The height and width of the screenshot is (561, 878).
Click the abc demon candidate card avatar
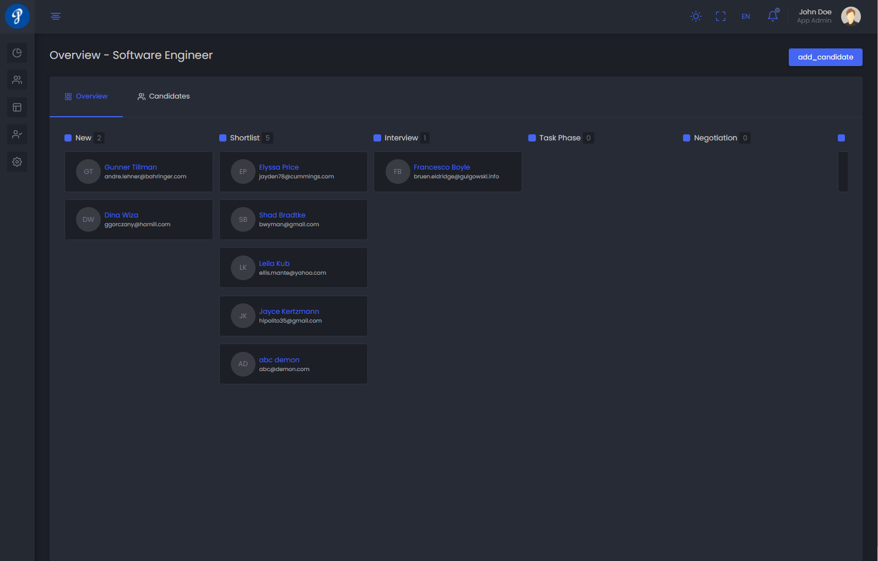243,364
